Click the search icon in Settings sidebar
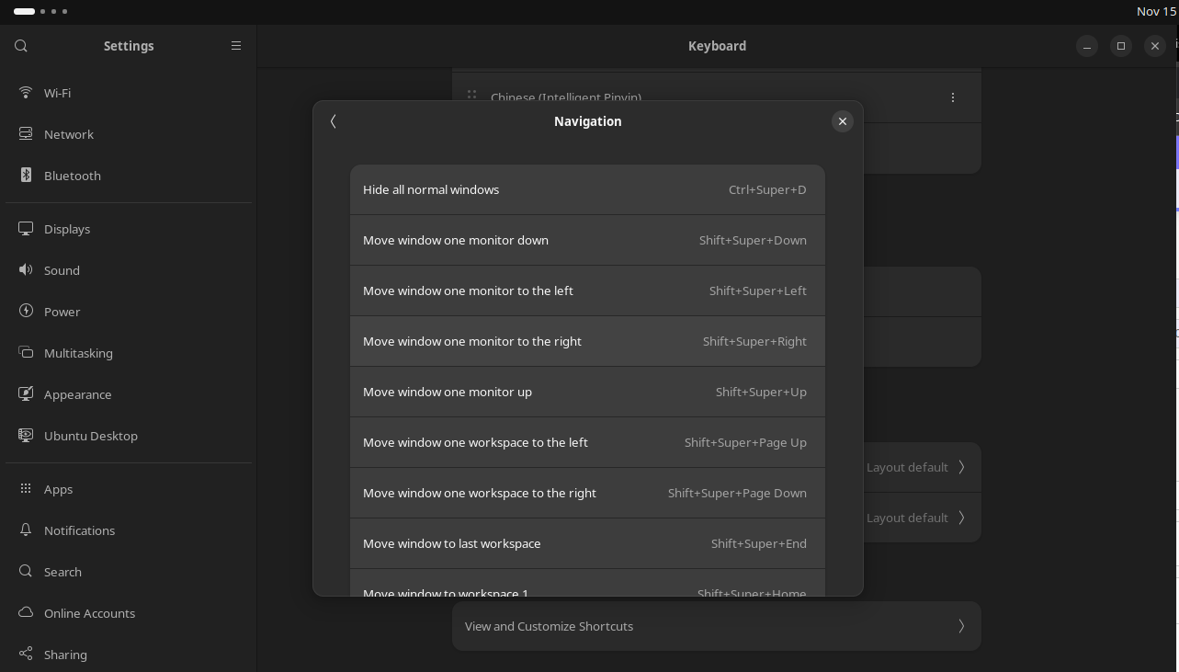The width and height of the screenshot is (1179, 672). 21,46
